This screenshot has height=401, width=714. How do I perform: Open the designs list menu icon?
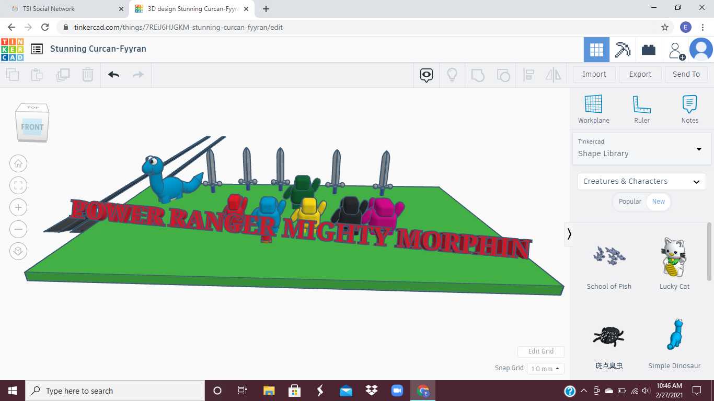point(37,49)
